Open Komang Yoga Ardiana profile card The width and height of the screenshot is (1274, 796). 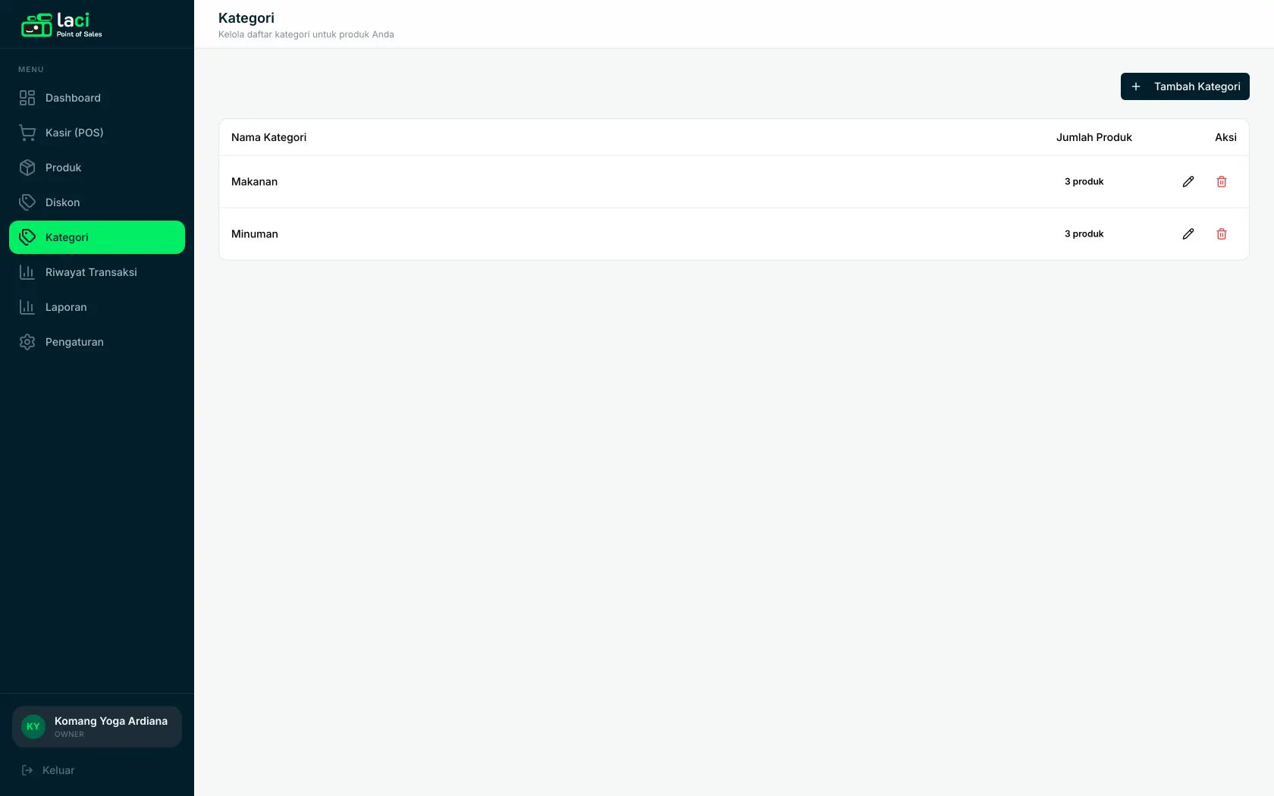(x=97, y=726)
